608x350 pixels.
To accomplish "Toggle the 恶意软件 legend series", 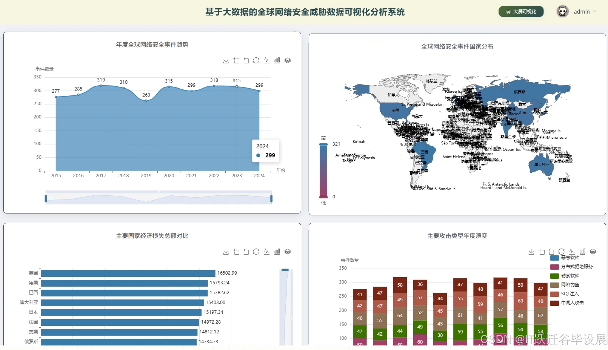I will click(x=565, y=258).
